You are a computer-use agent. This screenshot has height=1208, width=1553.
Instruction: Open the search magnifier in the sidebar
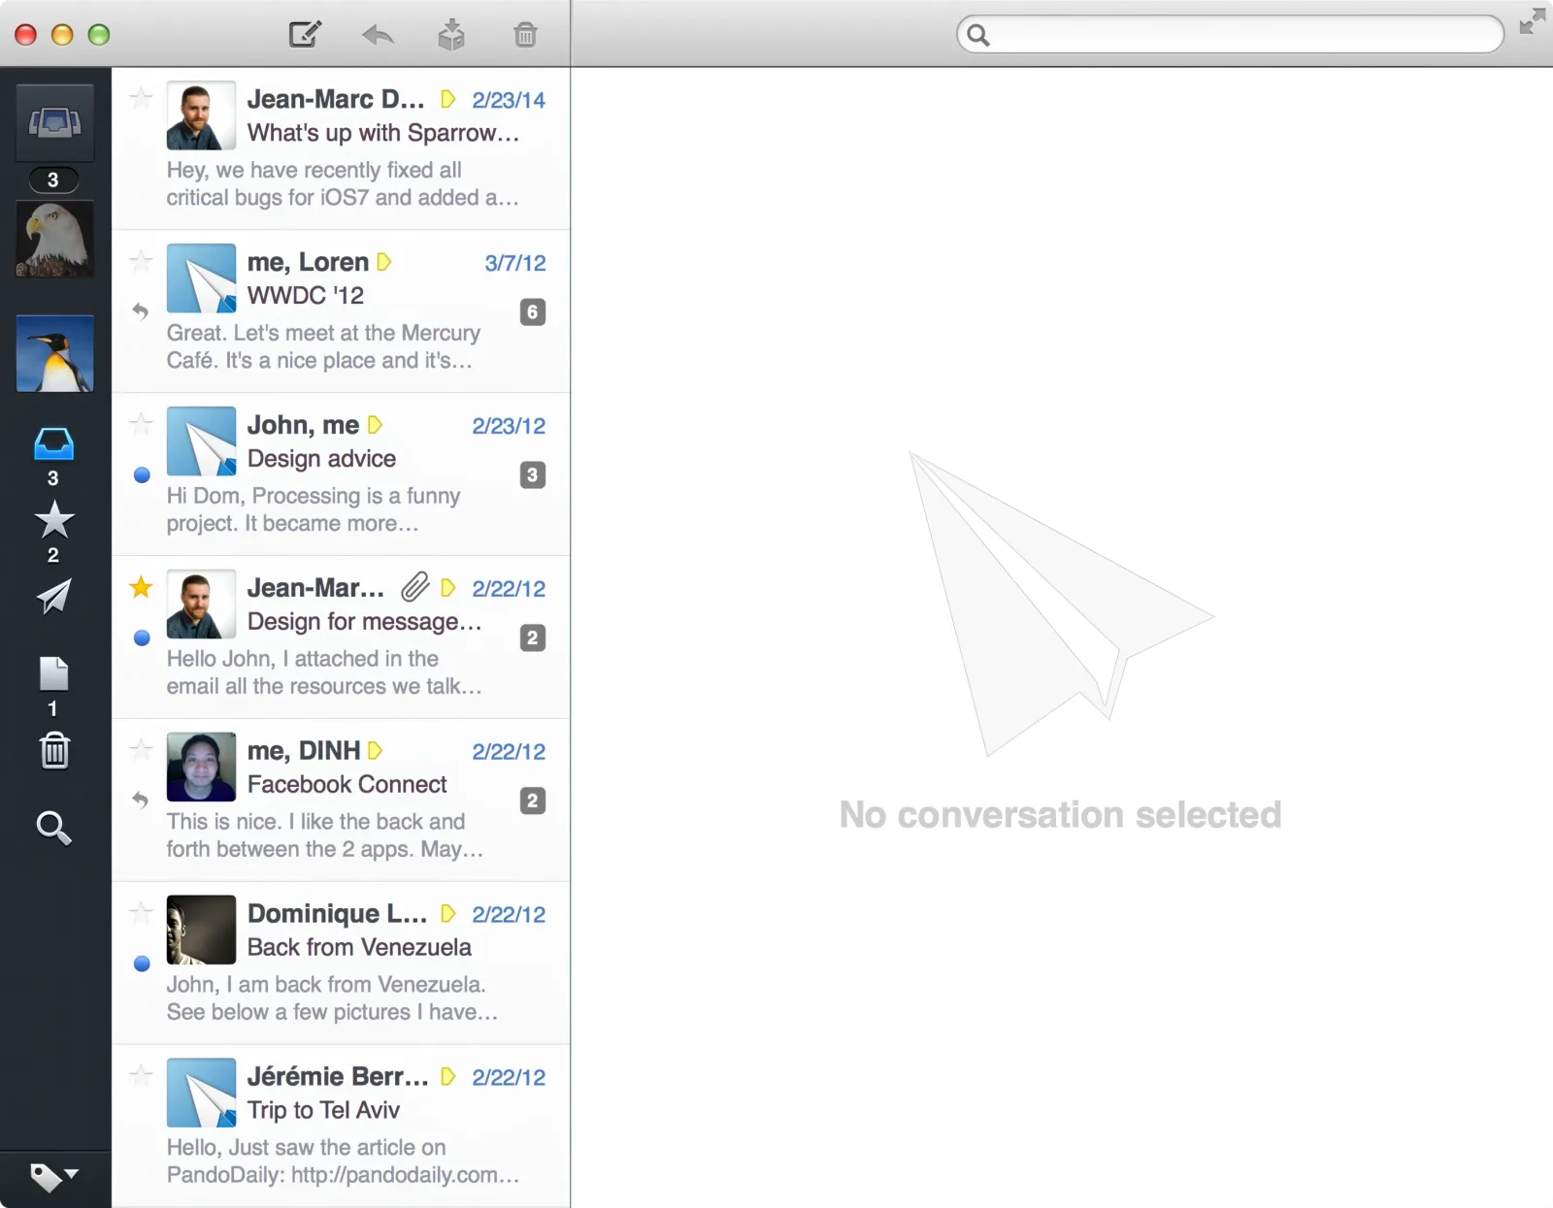[x=53, y=829]
